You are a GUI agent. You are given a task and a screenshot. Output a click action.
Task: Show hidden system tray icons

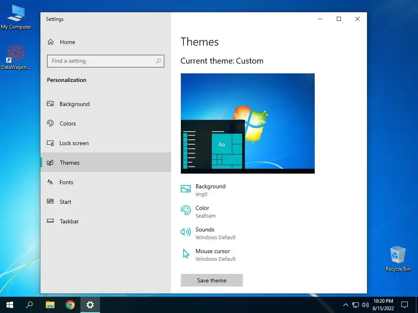pos(345,305)
